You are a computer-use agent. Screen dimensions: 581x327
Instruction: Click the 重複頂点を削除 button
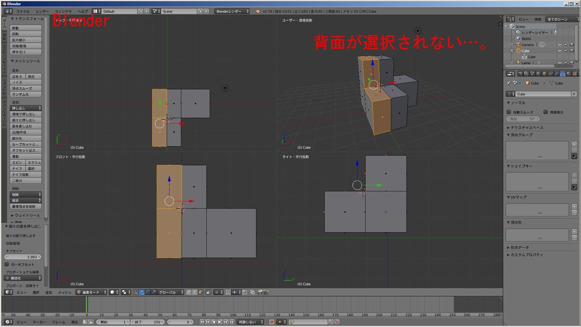[25, 206]
